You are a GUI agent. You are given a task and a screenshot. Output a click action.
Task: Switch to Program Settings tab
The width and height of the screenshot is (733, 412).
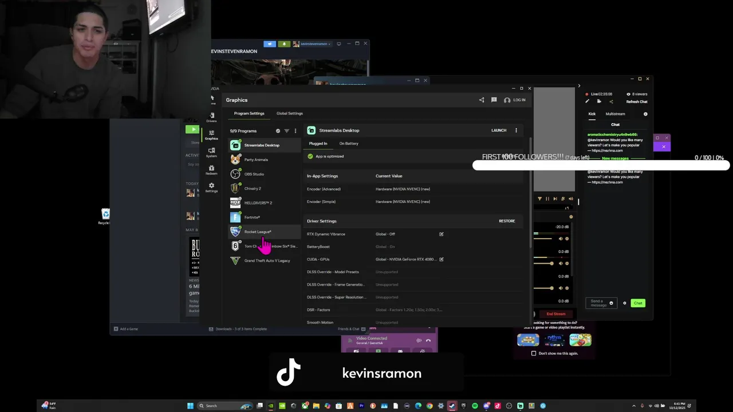[x=249, y=113]
